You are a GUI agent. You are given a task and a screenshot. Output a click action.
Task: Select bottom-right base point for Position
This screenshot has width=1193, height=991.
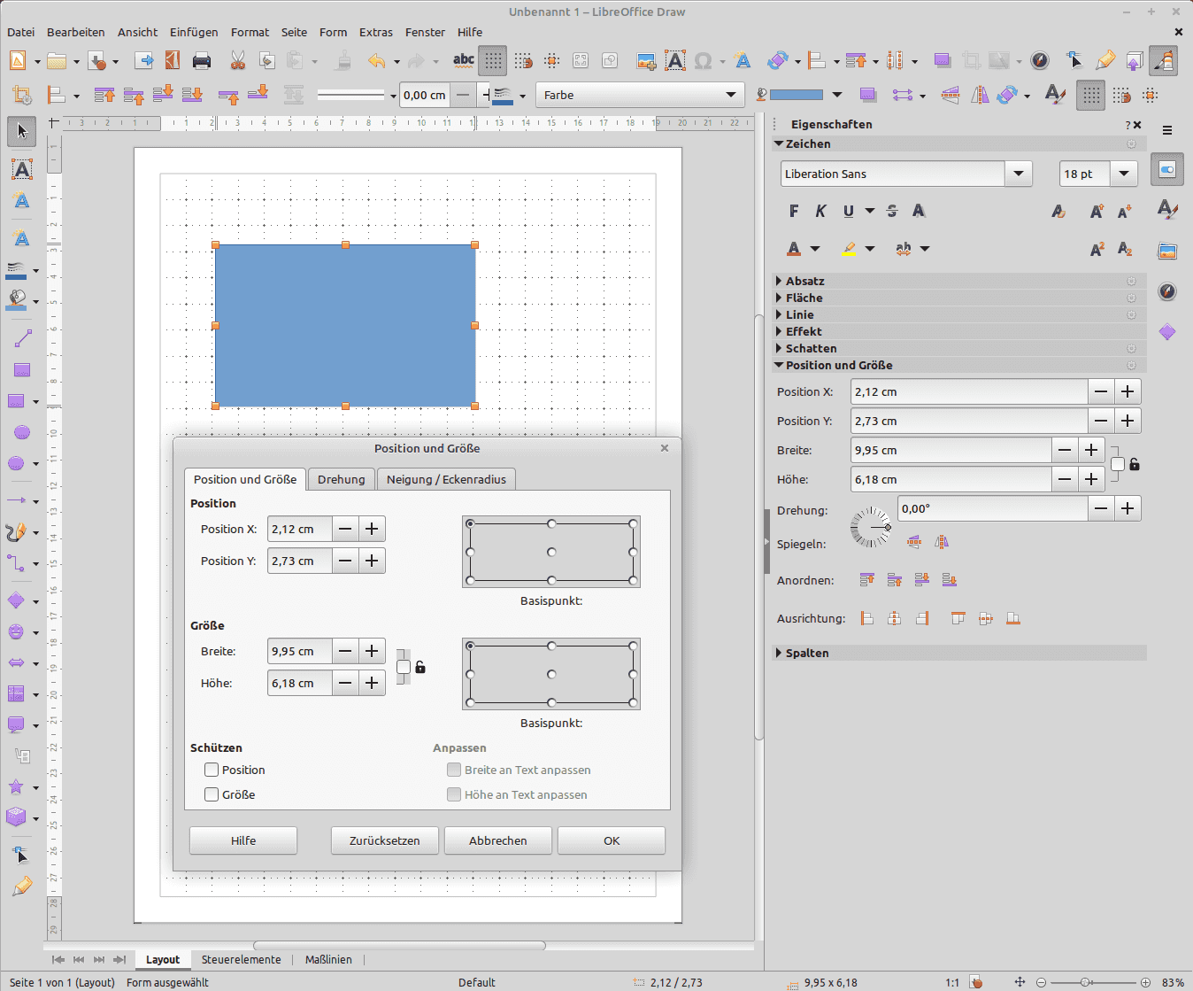633,580
